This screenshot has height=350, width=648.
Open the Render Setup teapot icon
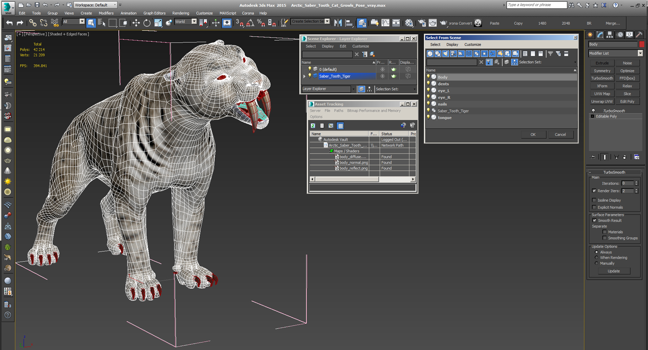coord(422,23)
